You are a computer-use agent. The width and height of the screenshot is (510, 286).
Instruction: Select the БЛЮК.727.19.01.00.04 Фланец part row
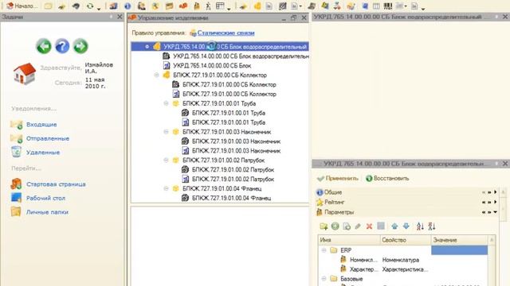click(222, 188)
